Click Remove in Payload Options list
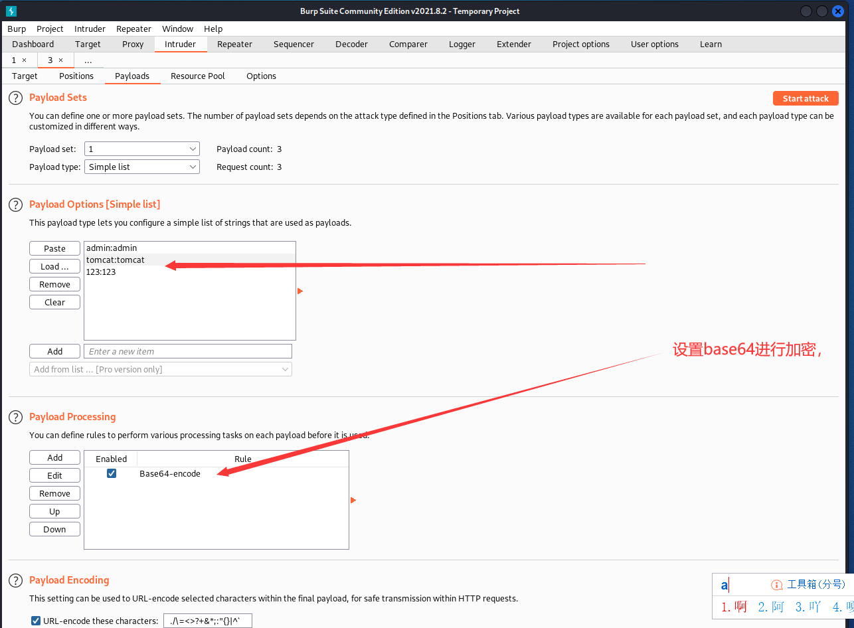 click(54, 284)
